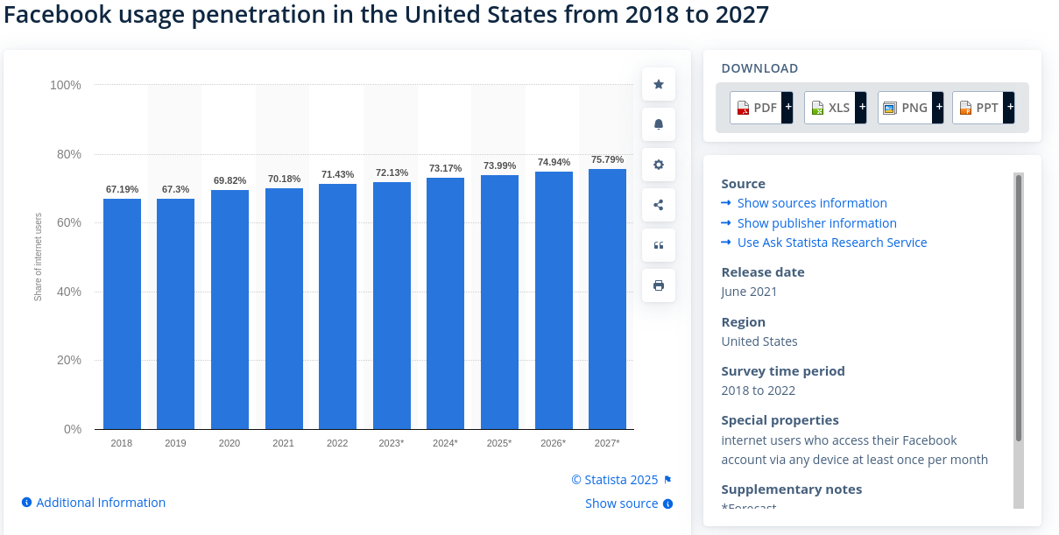
Task: Click '2018 to 2022' survey period text
Action: [x=758, y=391]
